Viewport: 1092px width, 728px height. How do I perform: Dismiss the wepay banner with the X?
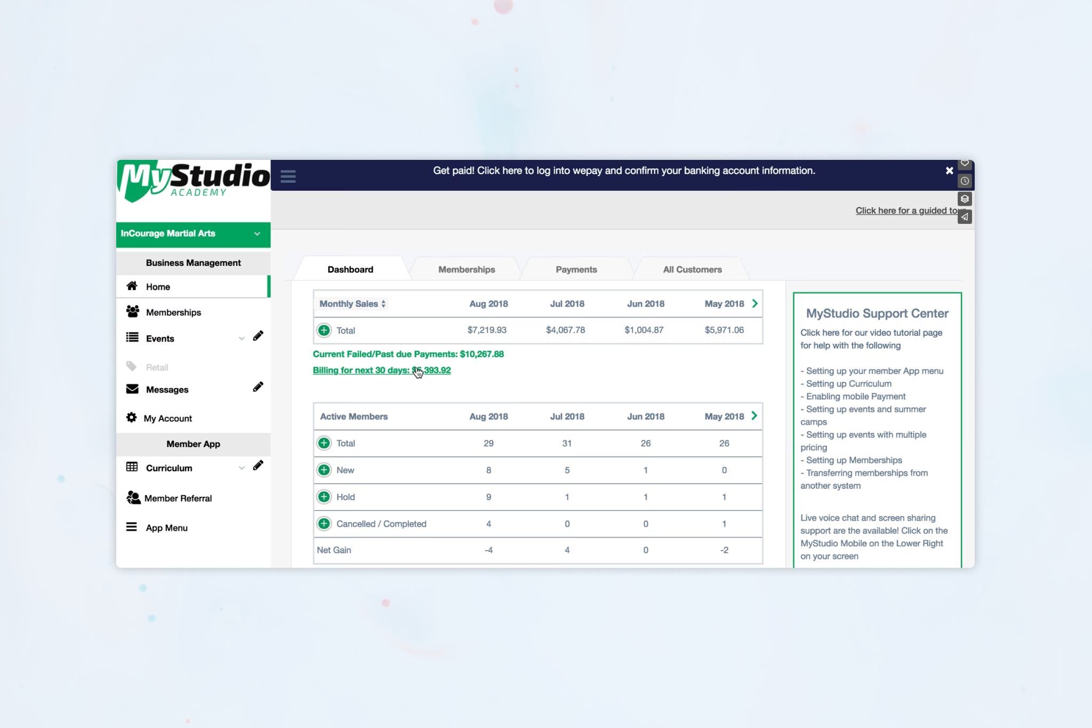(x=949, y=171)
